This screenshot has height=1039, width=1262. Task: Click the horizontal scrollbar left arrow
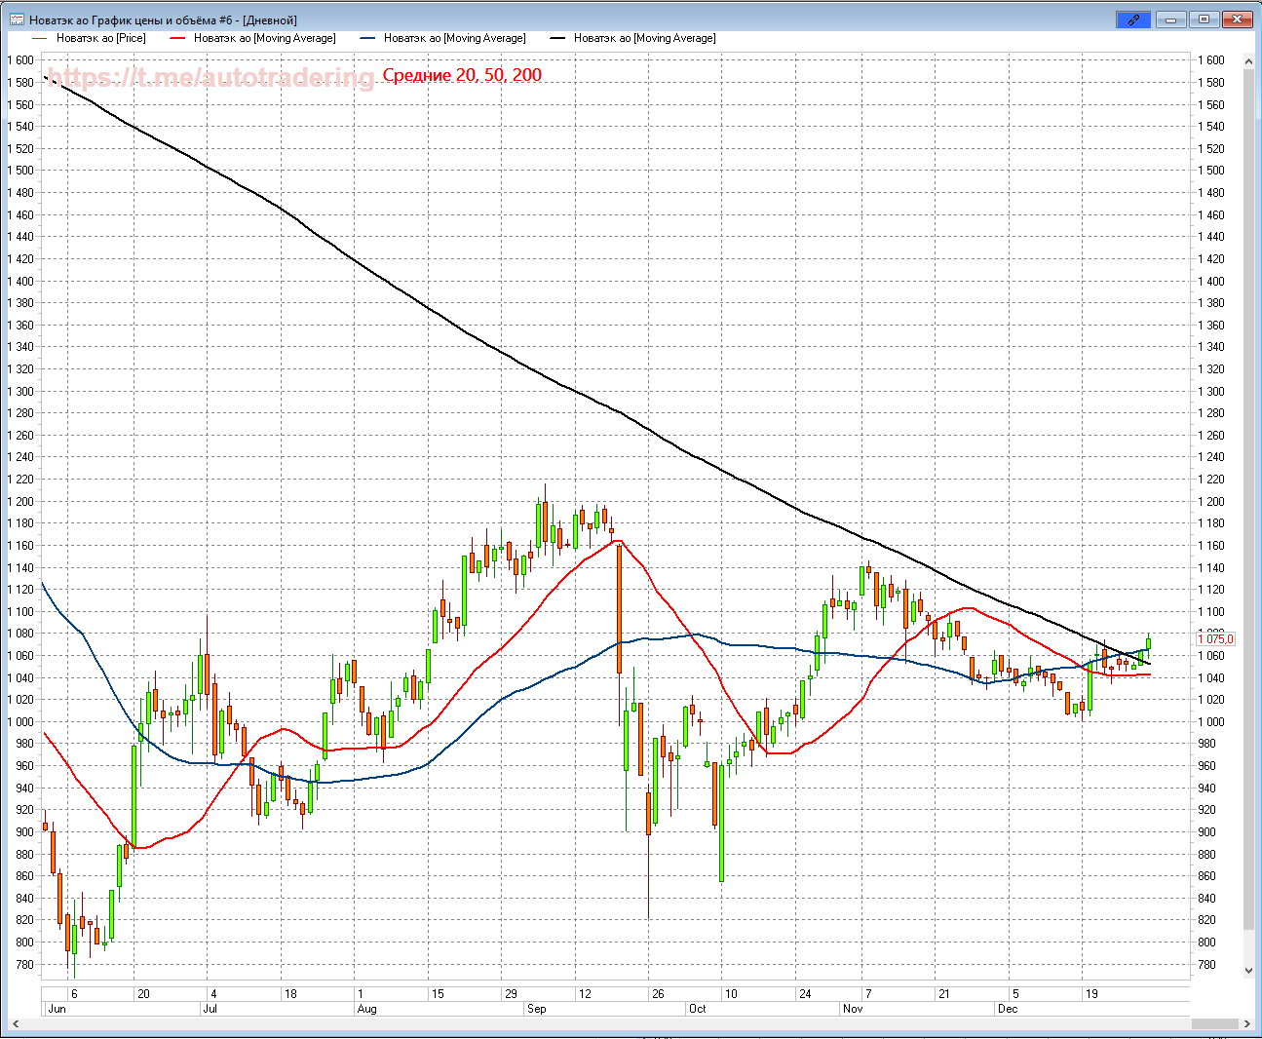tap(16, 1023)
